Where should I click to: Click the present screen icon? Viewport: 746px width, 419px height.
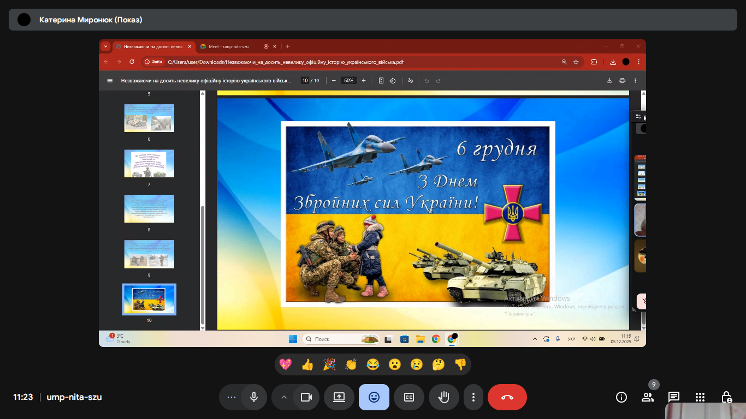[339, 397]
